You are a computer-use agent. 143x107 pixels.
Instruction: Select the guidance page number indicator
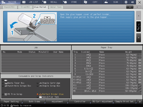pos(139,27)
